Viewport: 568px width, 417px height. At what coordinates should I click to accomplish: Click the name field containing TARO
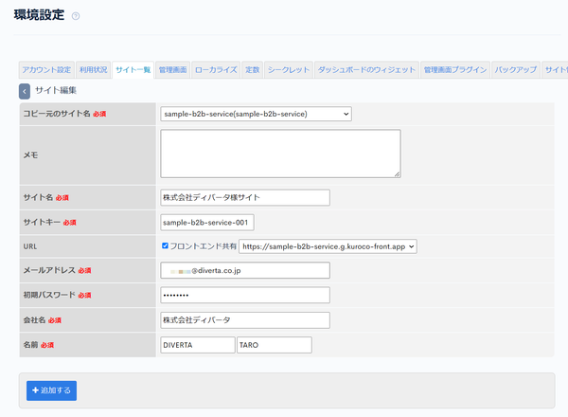275,345
